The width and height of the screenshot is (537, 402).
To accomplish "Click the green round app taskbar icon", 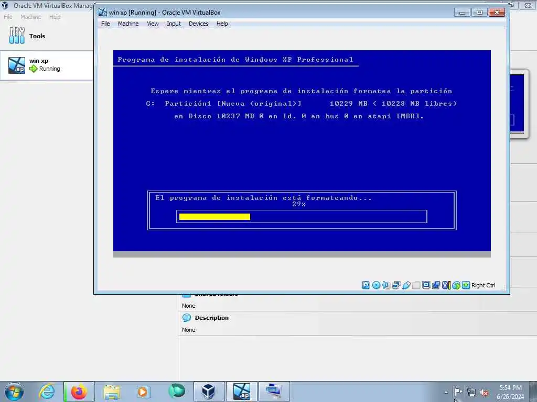I will pyautogui.click(x=176, y=391).
